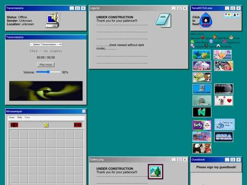Click the Furby stamp
Viewport: 247px width, 185px height.
pyautogui.click(x=202, y=125)
